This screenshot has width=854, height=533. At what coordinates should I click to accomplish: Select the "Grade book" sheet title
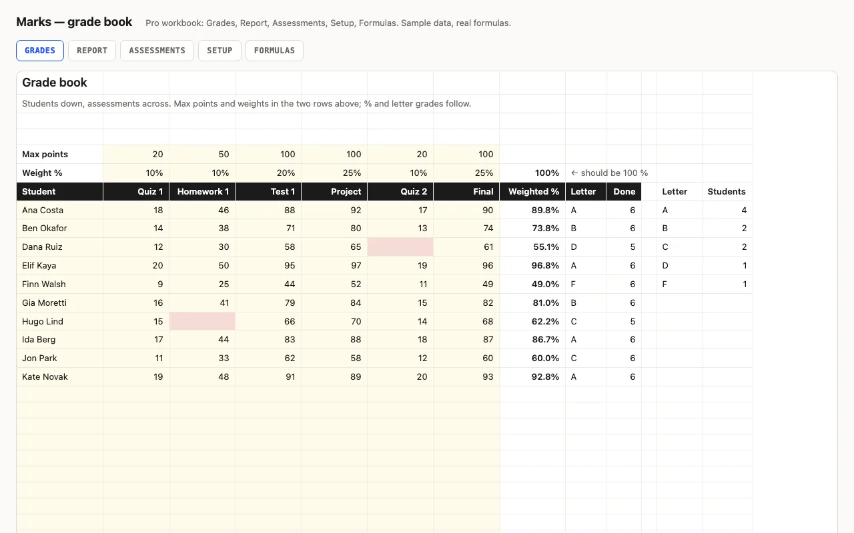tap(55, 83)
